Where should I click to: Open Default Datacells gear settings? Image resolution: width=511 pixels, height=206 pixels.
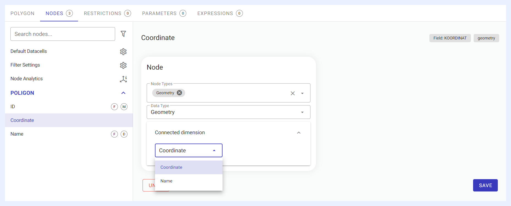pos(123,51)
